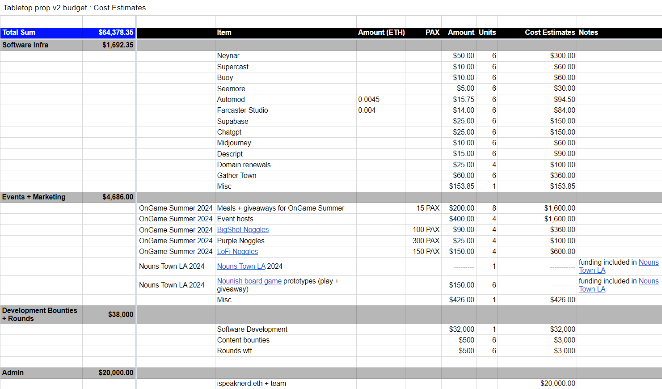Click the Admin category cell
Screen dimensions: 662x389
point(41,373)
